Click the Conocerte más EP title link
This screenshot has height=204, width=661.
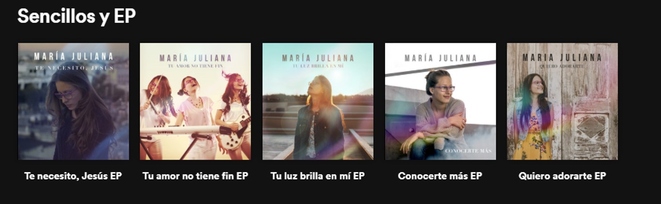[440, 176]
